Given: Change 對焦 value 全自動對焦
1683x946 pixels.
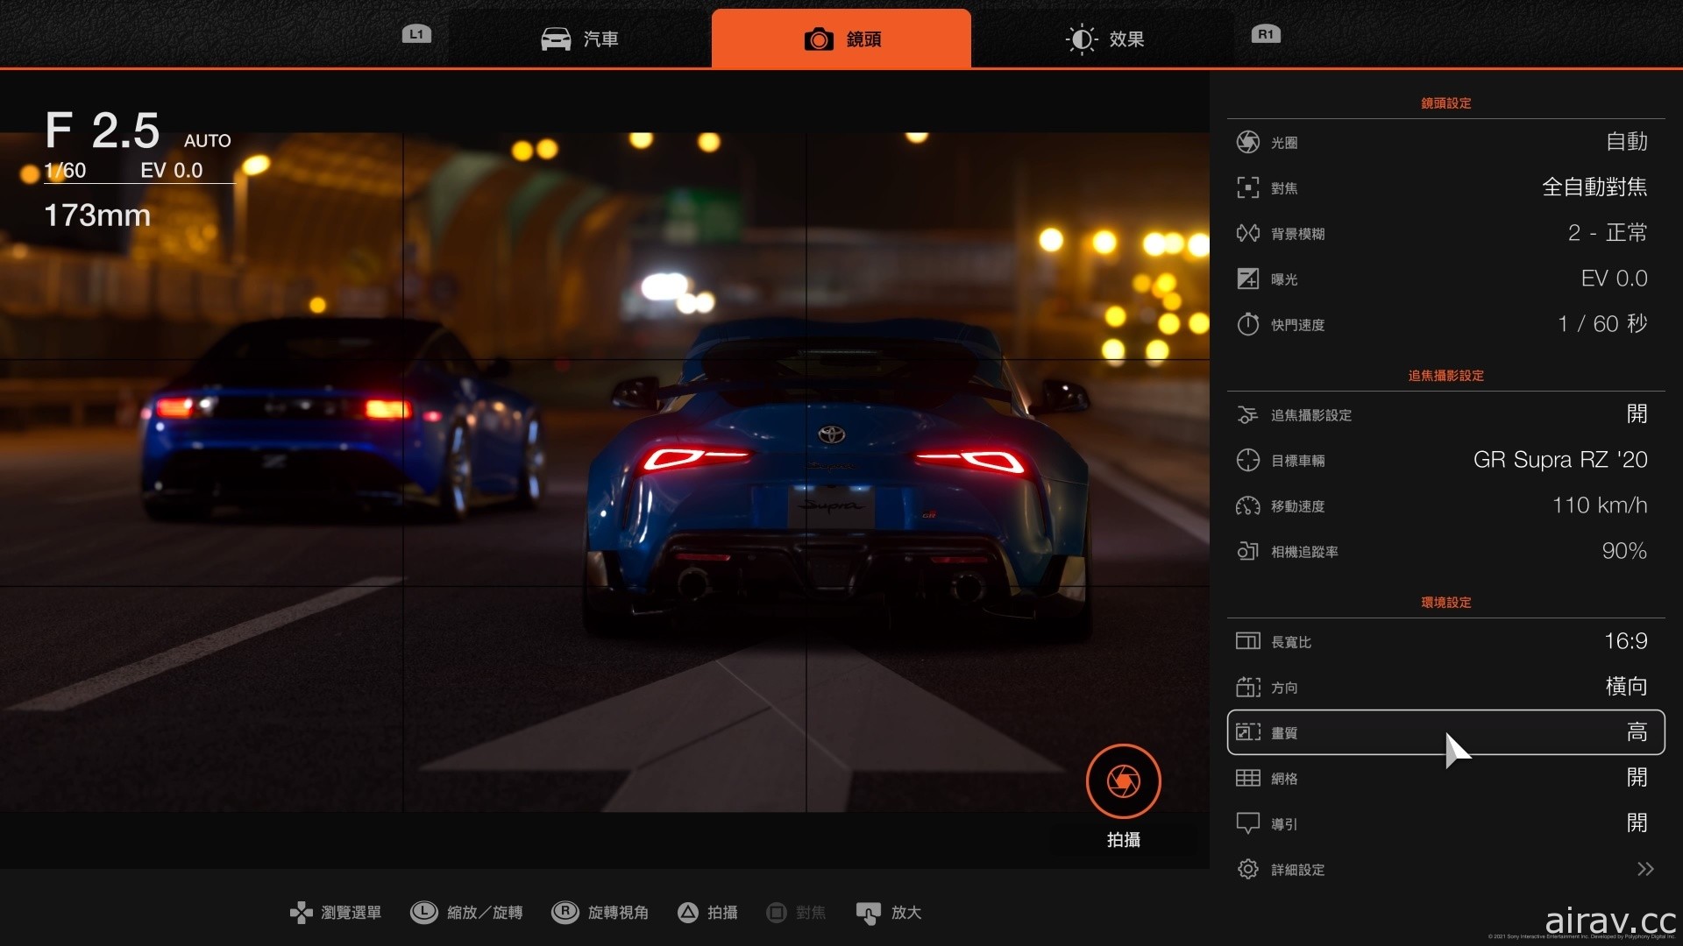Looking at the screenshot, I should click(x=1594, y=187).
